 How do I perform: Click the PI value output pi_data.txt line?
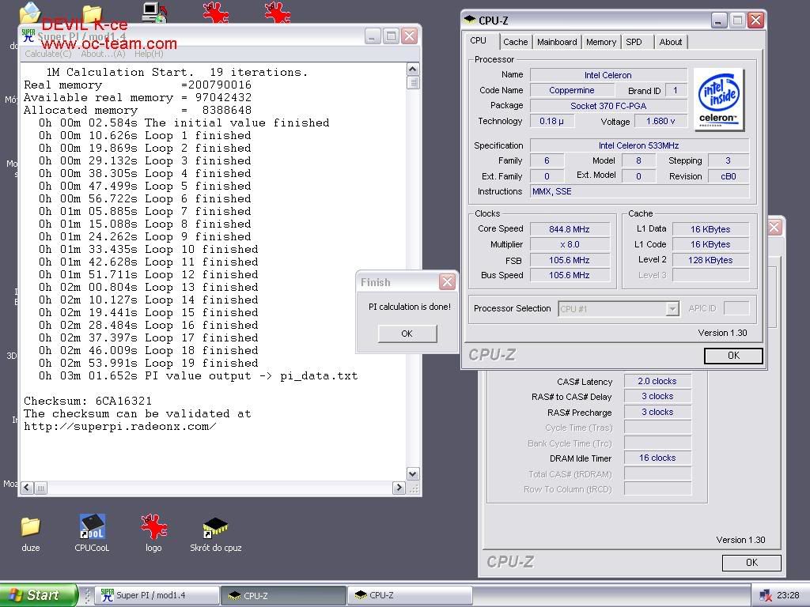click(x=199, y=375)
